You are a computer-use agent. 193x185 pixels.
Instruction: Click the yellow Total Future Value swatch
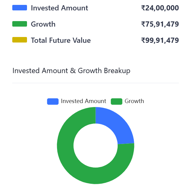point(20,40)
